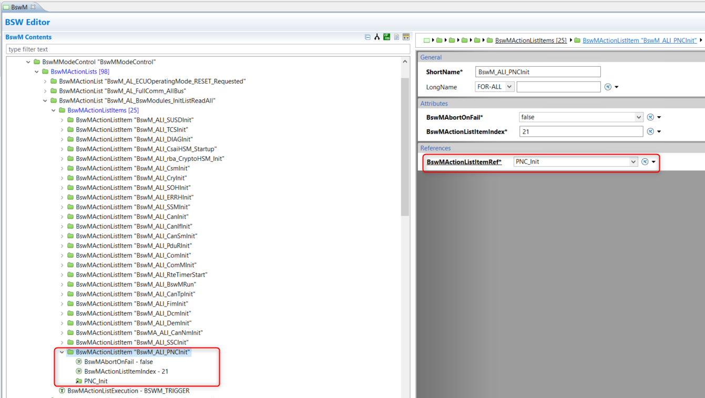Collapse the BswMModeControl tree node
The height and width of the screenshot is (398, 705).
click(28, 62)
